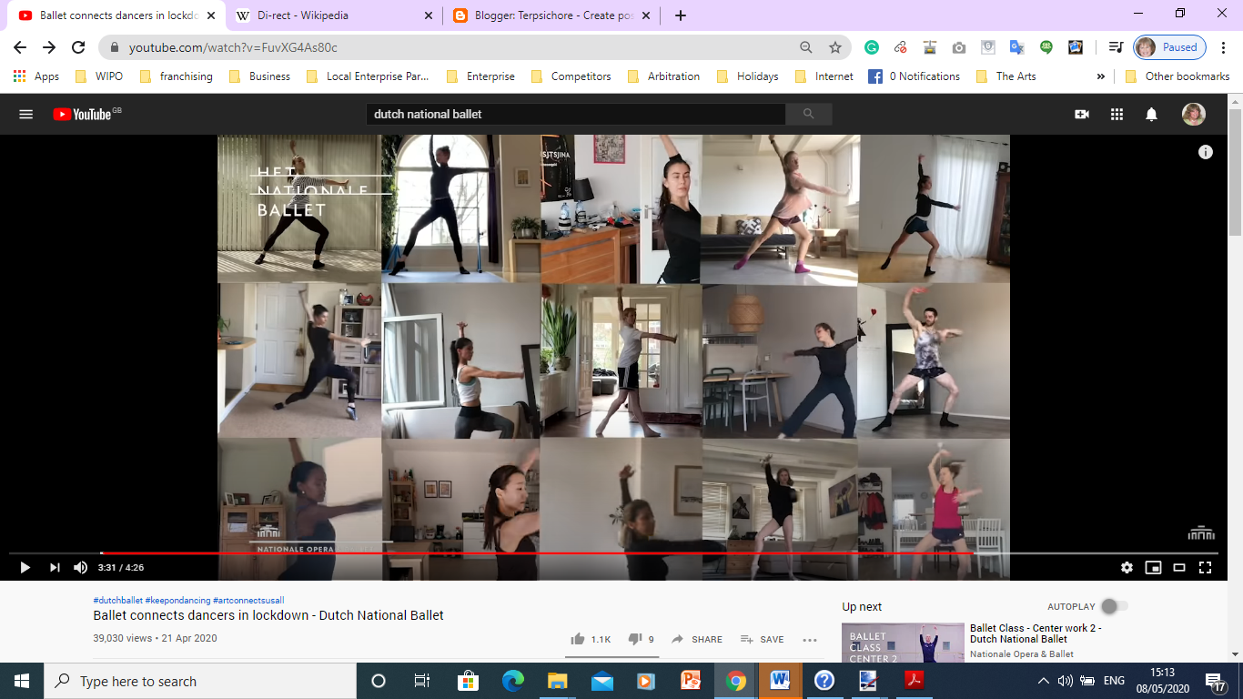The image size is (1243, 699).
Task: Switch to the Blogger Terpsichore tab
Action: click(552, 15)
